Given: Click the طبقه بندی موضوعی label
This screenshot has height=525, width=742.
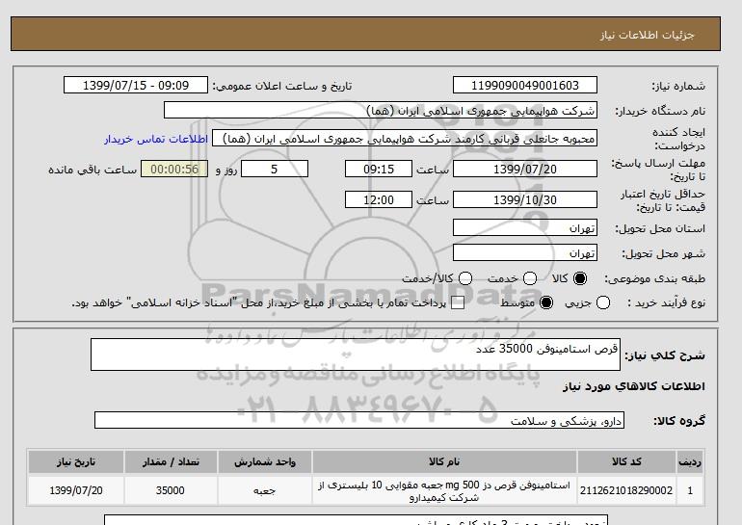Looking at the screenshot, I should pyautogui.click(x=655, y=279).
